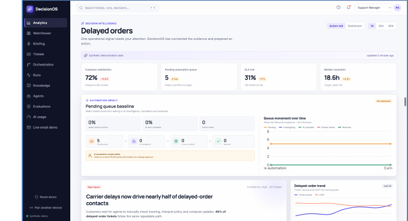The width and height of the screenshot is (408, 221).
Task: Toggle the Pending legend series
Action: point(270,128)
